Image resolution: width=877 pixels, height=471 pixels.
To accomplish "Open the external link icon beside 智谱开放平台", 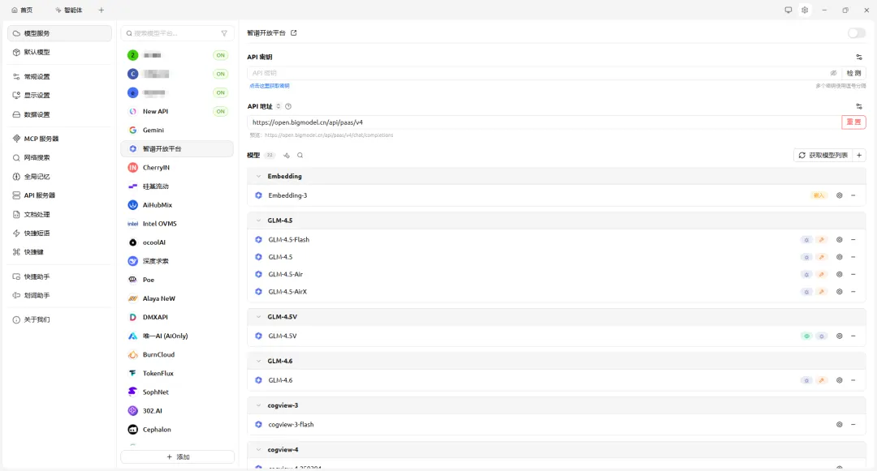I will tap(294, 33).
